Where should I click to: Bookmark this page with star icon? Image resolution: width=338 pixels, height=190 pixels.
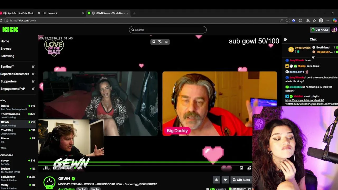pyautogui.click(x=287, y=20)
